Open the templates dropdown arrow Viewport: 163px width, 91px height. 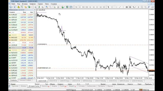click(73, 7)
